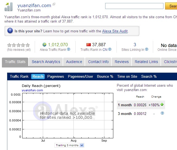
Task: Open the Alexa Site Audit link
Action: [115, 31]
